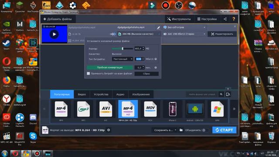Screen dimensions: 279x157
Task: Click the format search input field
Action: click(202, 94)
